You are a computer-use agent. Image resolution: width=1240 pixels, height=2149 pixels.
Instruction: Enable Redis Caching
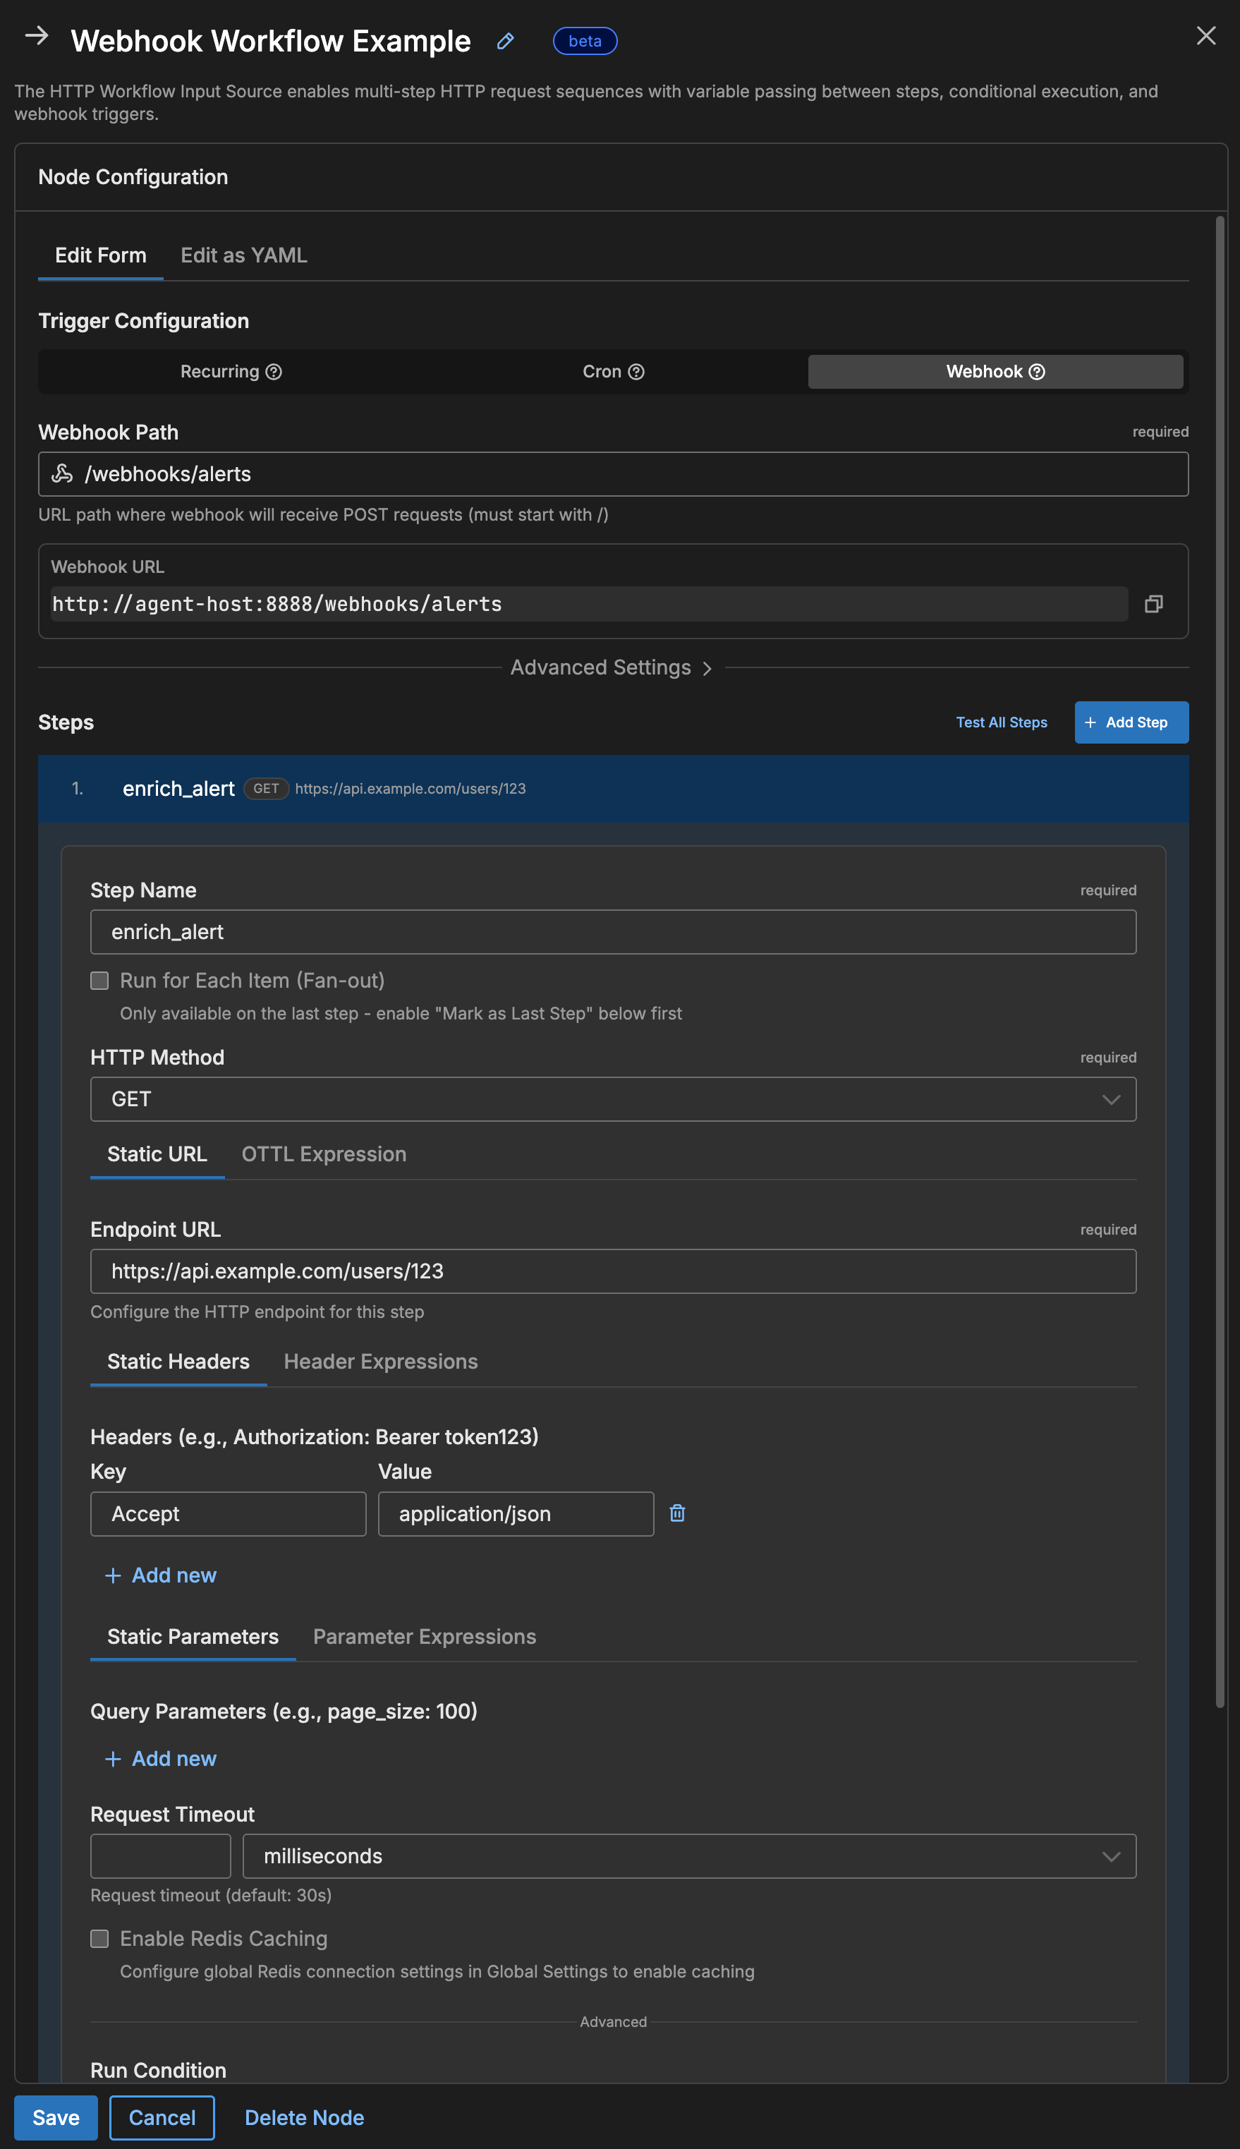click(x=99, y=1939)
